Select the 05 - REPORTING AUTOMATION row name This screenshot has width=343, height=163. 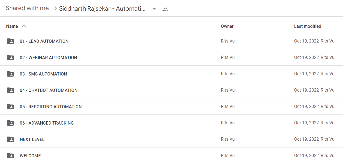coord(51,107)
